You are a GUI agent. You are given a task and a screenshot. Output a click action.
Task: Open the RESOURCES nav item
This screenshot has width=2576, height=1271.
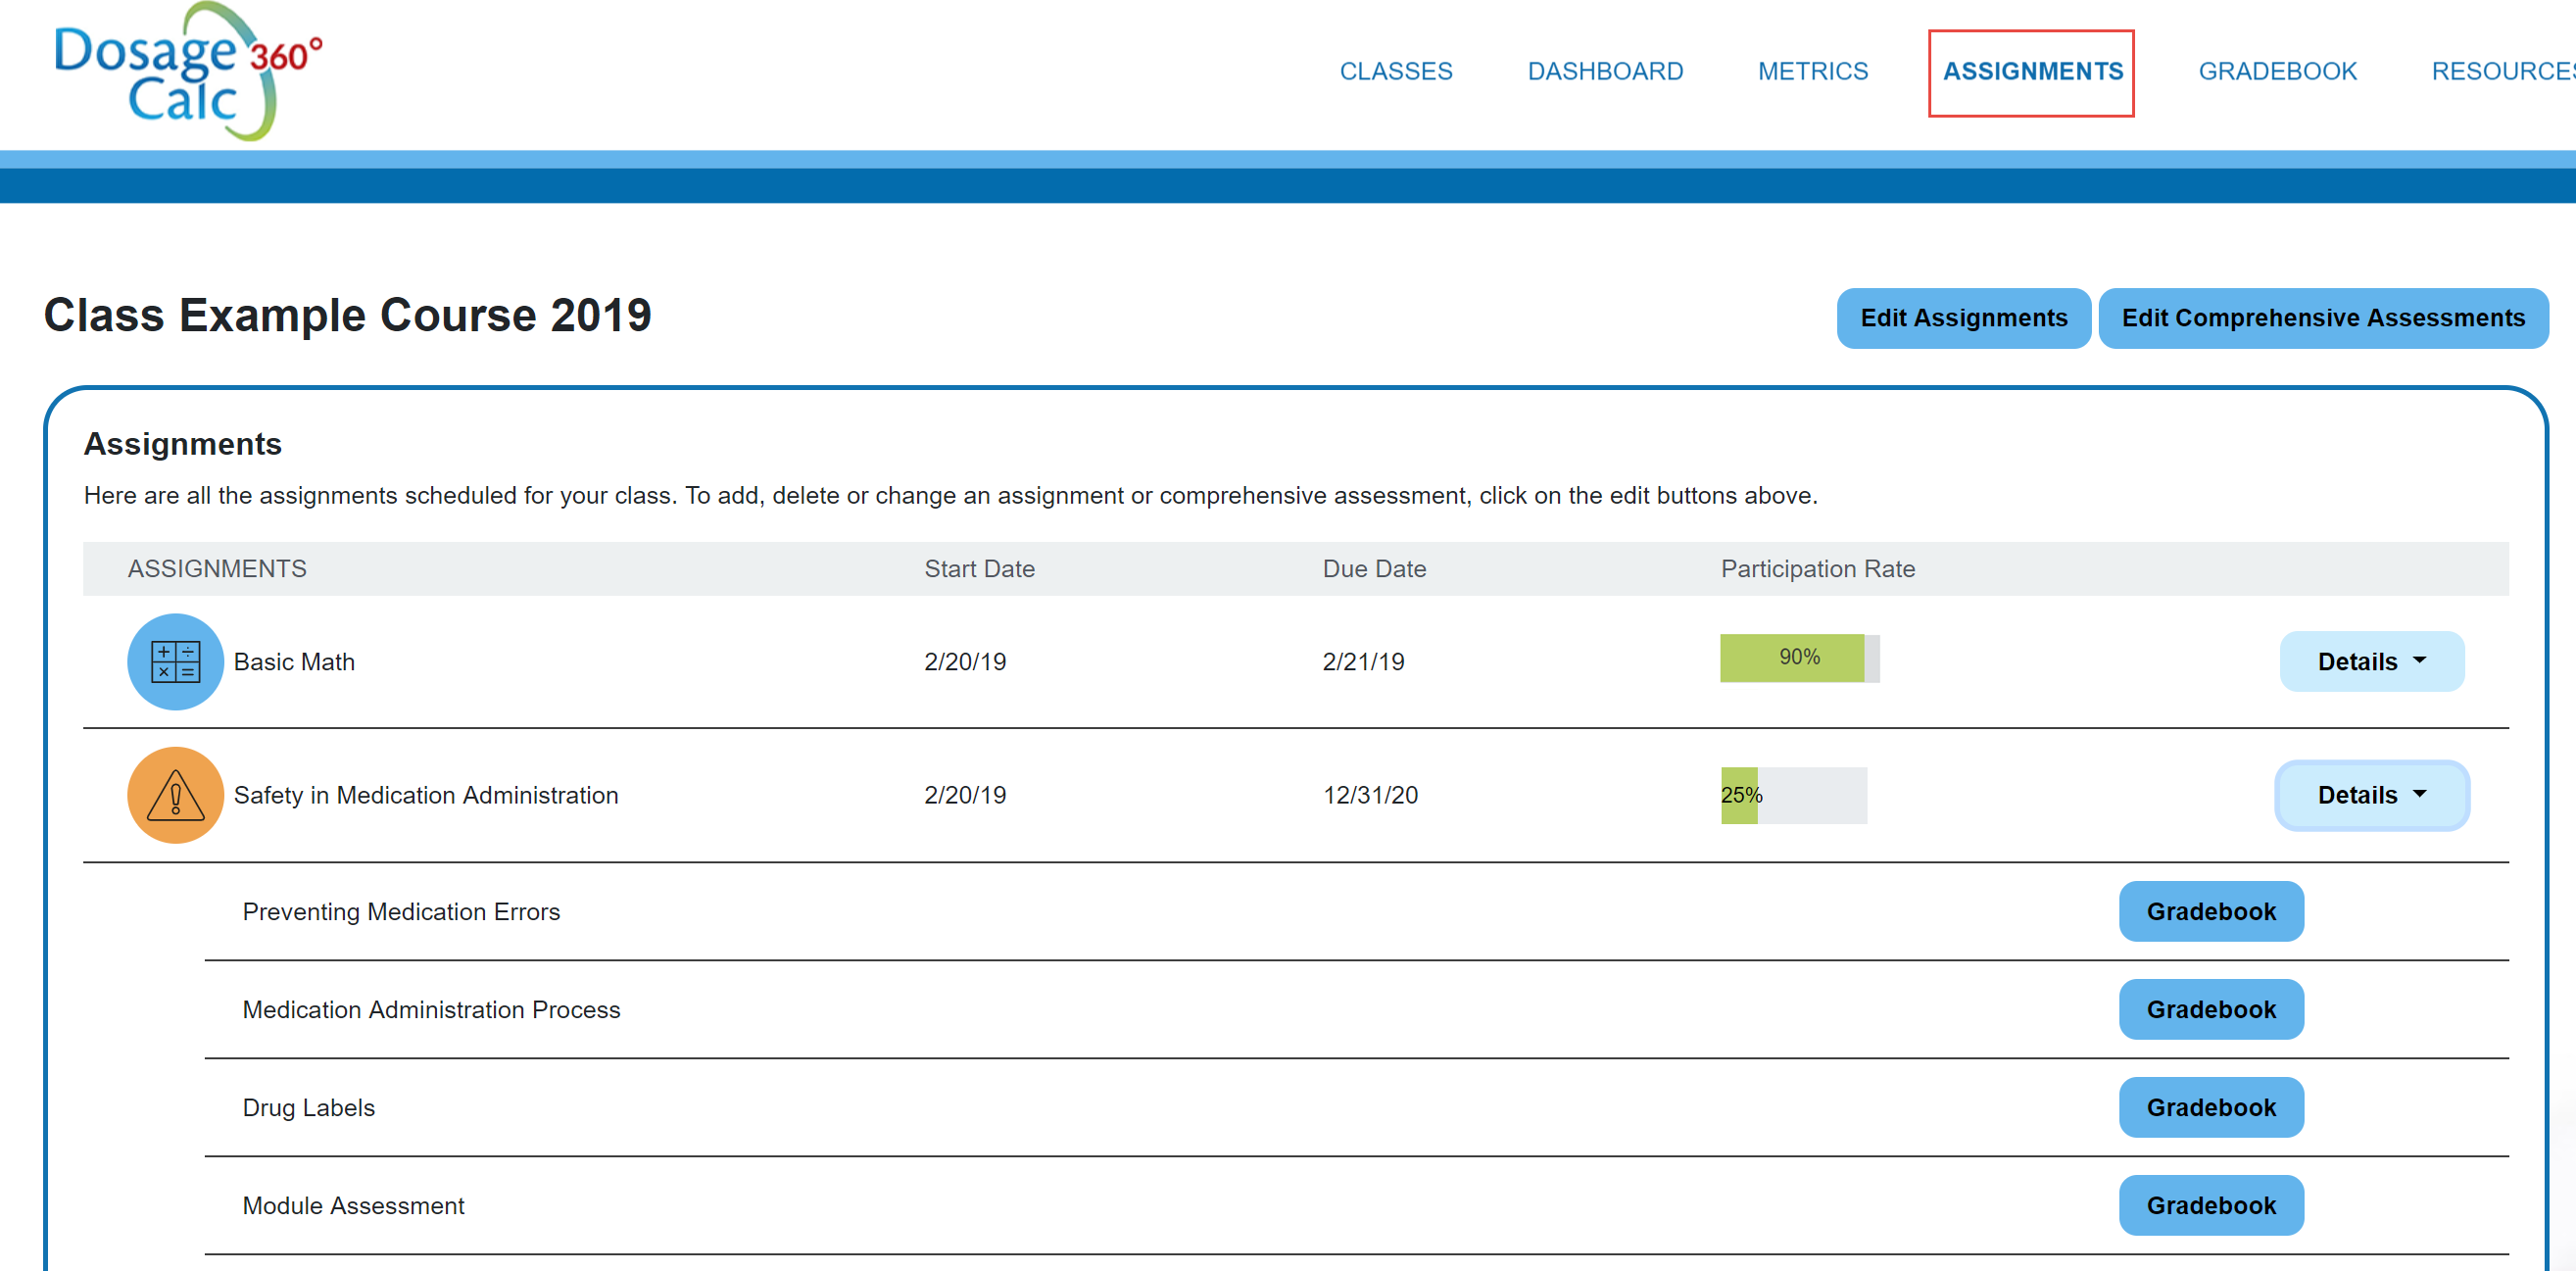(2500, 72)
